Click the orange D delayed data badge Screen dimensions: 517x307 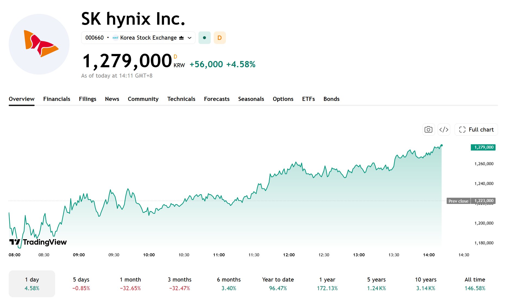pyautogui.click(x=220, y=38)
